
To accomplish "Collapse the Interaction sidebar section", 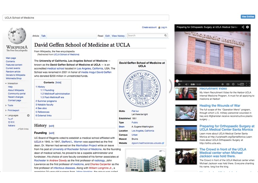I will 6,83.
